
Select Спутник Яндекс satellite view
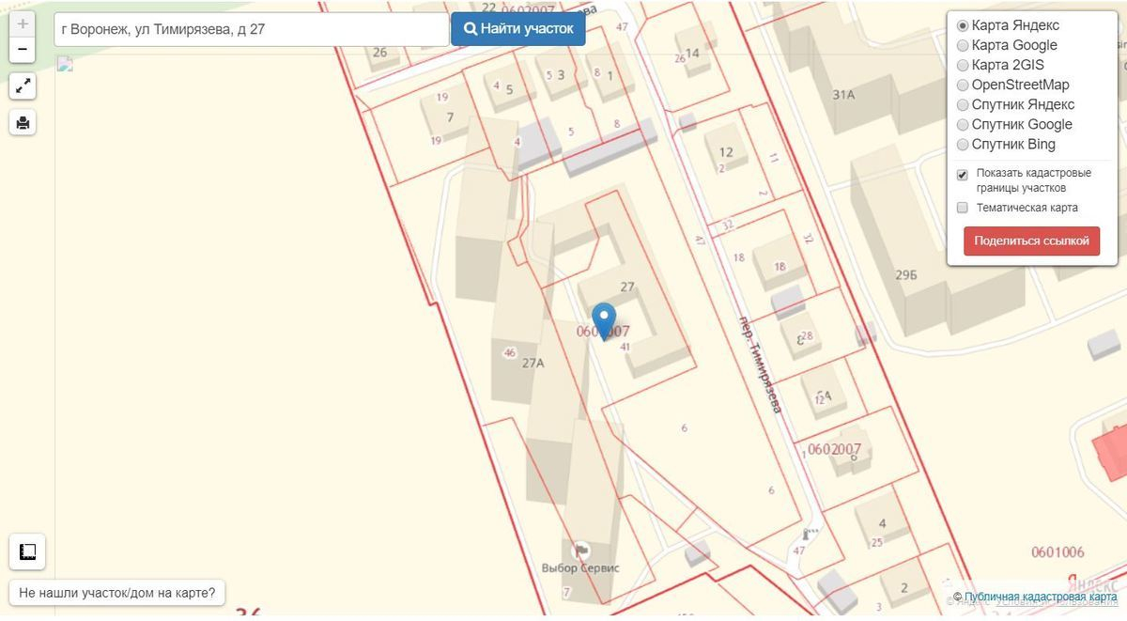pyautogui.click(x=963, y=104)
